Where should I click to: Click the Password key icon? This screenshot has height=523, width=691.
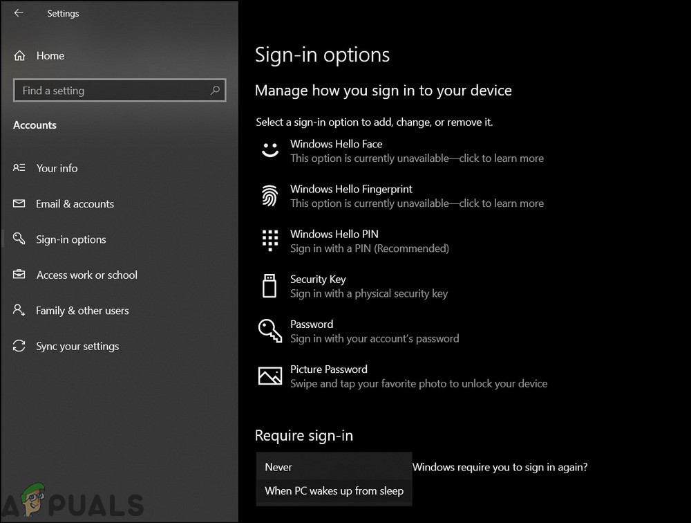[x=269, y=330]
